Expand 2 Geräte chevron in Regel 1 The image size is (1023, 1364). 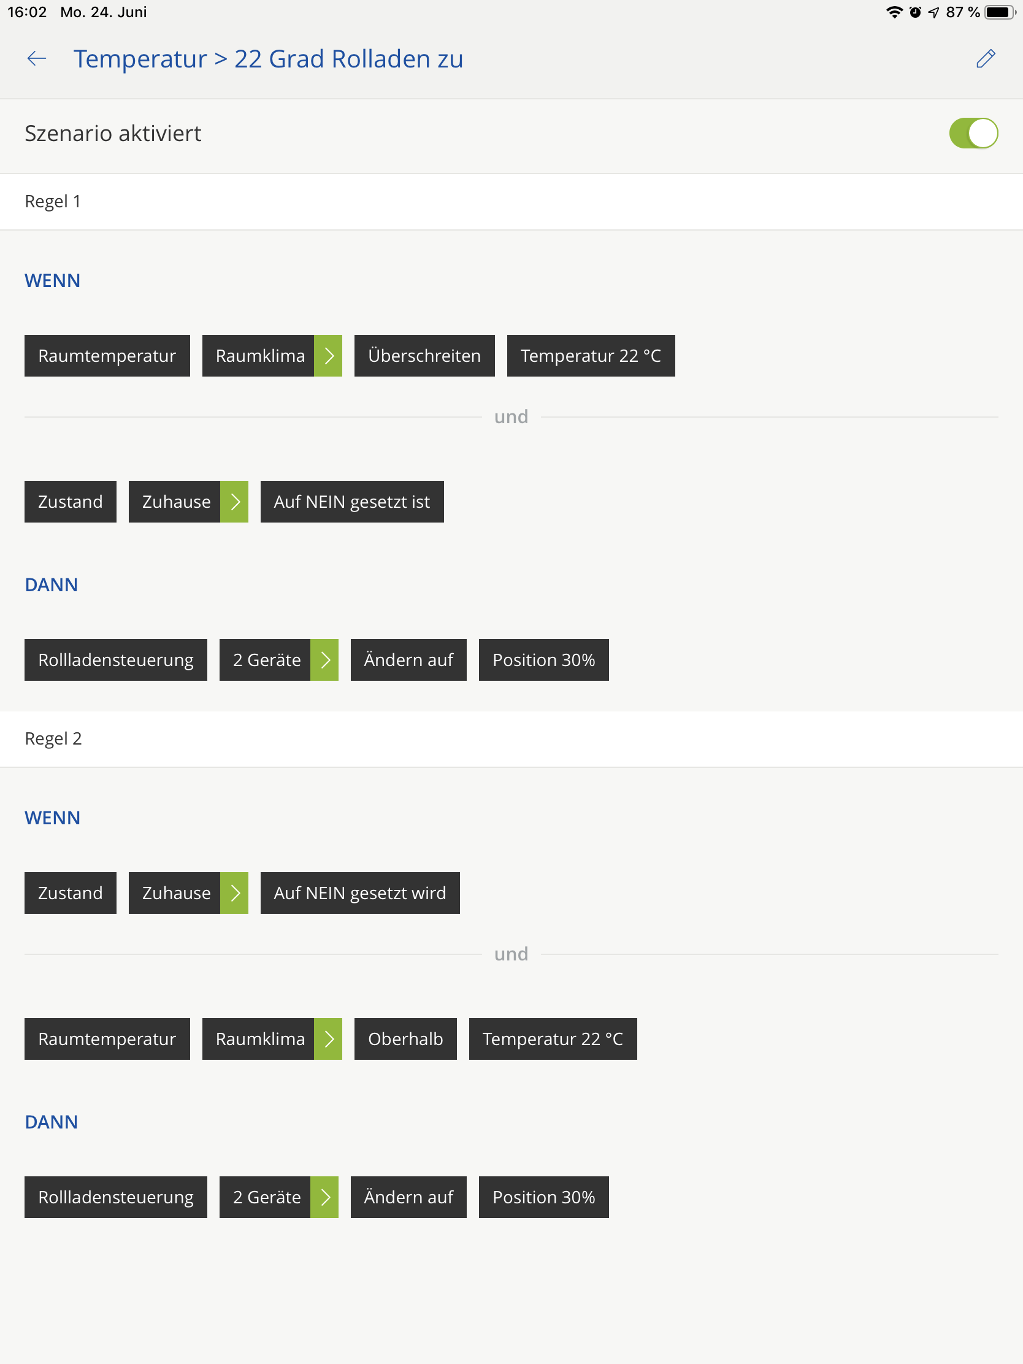tap(325, 660)
